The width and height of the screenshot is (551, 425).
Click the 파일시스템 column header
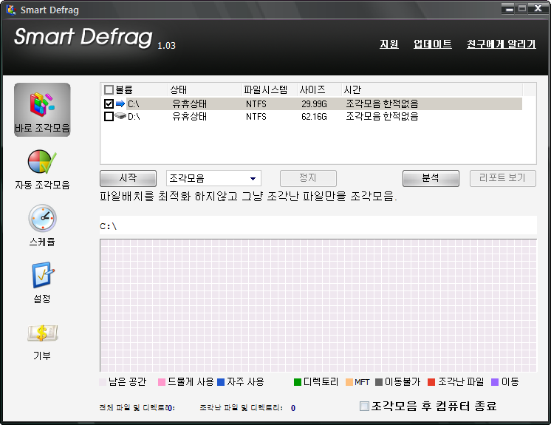pos(269,90)
